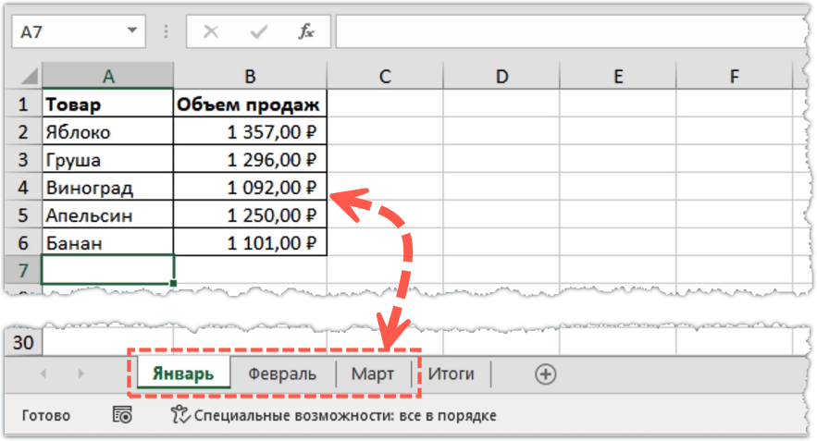The width and height of the screenshot is (817, 441).
Task: Open the Insert Function fx dialog
Action: pos(306,31)
